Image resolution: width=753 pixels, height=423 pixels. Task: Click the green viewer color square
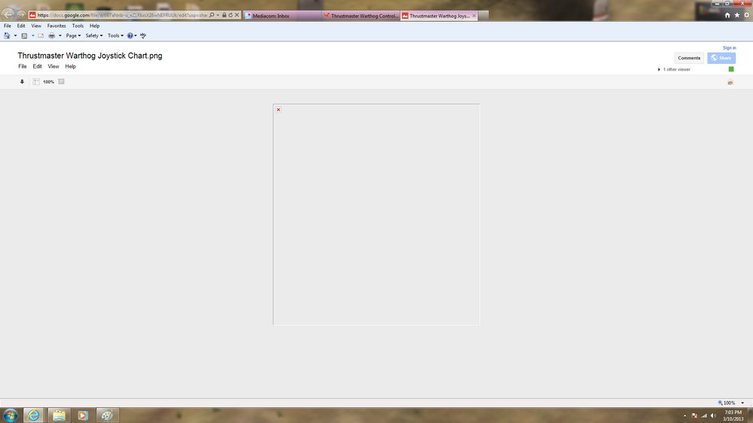tap(731, 69)
